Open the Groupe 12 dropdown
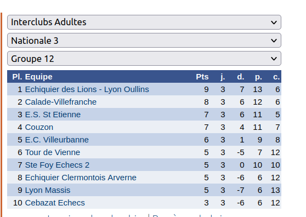Viewport: 306px width, 217px height. (x=144, y=59)
